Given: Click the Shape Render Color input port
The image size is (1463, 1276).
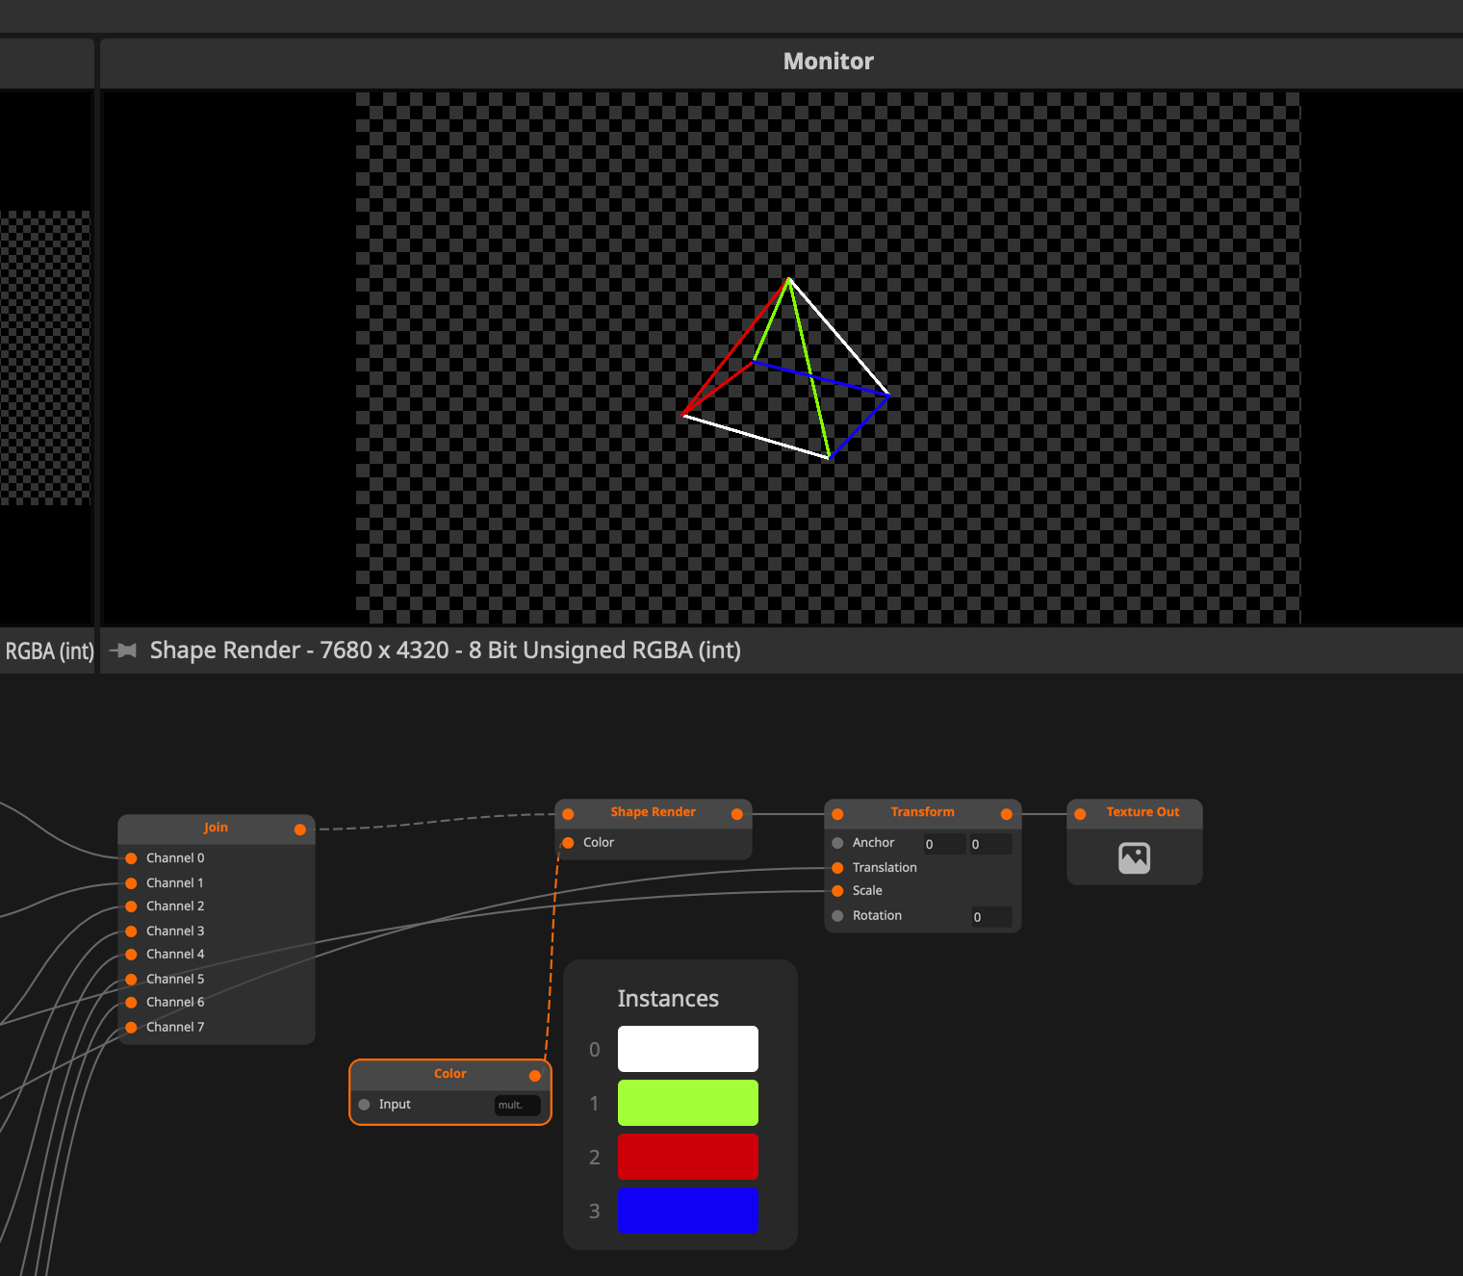Looking at the screenshot, I should pyautogui.click(x=568, y=843).
